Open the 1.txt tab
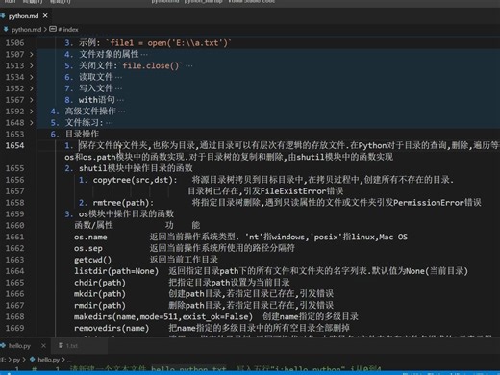500x375 pixels. 72,346
